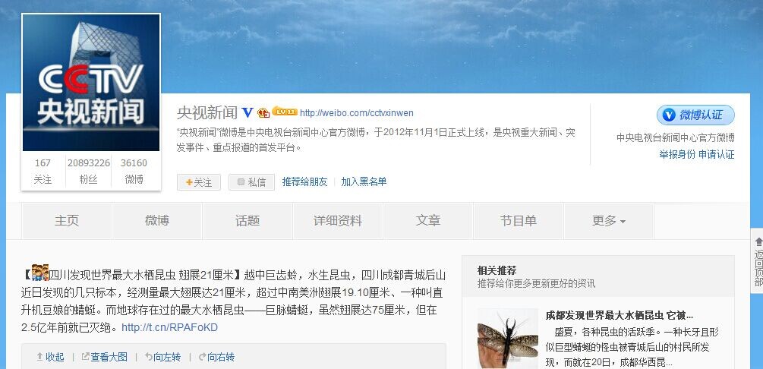
Task: Click the CCTV 央视新闻 profile avatar
Action: coord(91,82)
